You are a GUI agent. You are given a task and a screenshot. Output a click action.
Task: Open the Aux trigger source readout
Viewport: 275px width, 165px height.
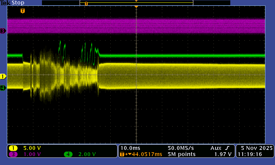(x=216, y=148)
